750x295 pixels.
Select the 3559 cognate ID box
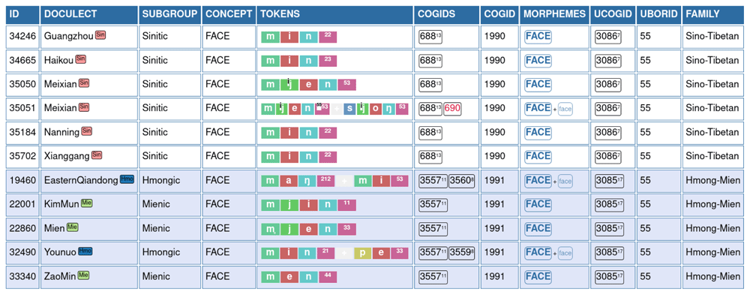[x=462, y=252]
